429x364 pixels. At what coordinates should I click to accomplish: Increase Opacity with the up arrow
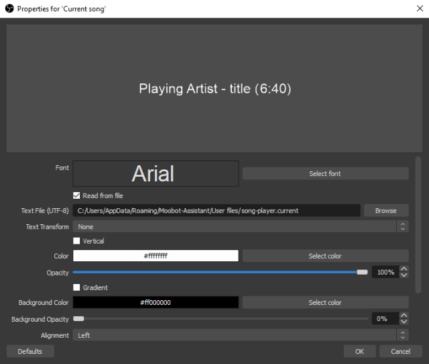coord(404,269)
